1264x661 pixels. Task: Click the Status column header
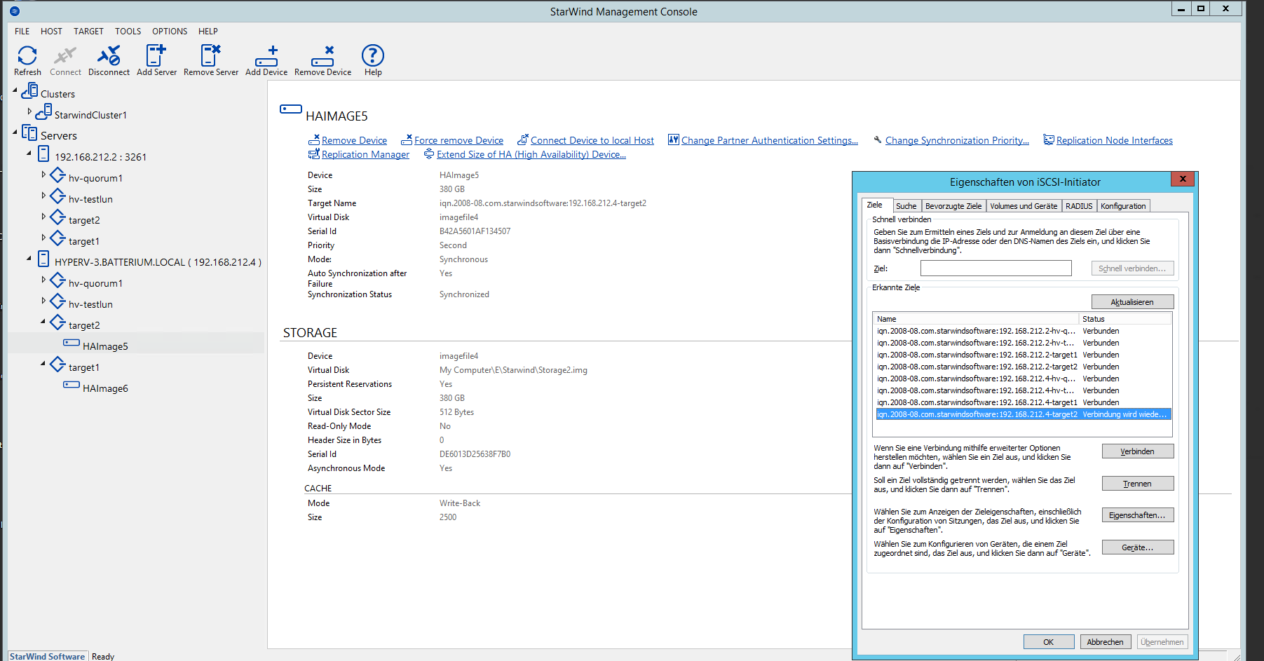click(x=1125, y=319)
